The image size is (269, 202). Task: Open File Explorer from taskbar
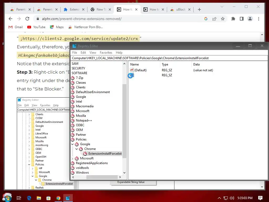[x=39, y=198]
